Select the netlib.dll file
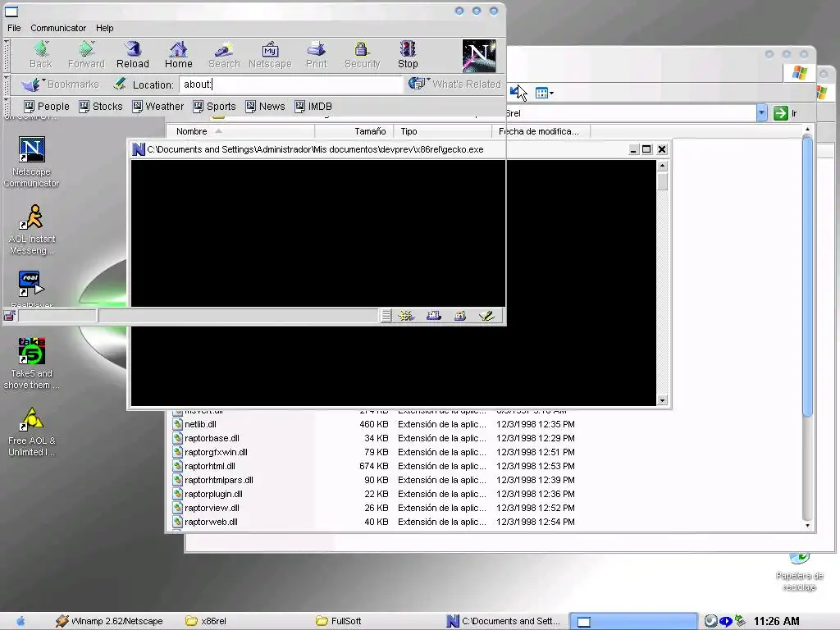 pyautogui.click(x=200, y=424)
